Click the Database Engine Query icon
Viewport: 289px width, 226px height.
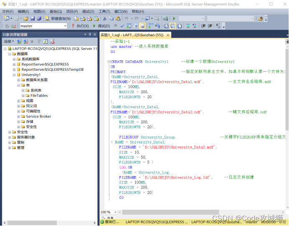pyautogui.click(x=76, y=19)
